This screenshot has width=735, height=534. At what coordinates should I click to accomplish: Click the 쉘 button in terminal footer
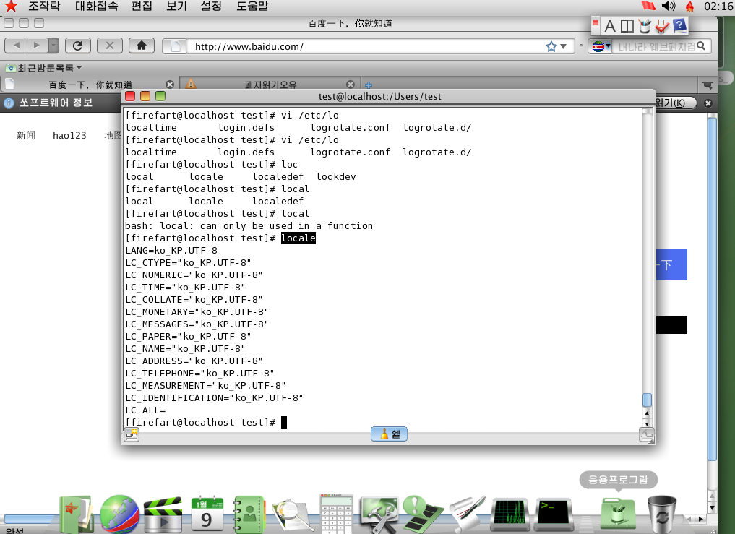click(x=389, y=434)
